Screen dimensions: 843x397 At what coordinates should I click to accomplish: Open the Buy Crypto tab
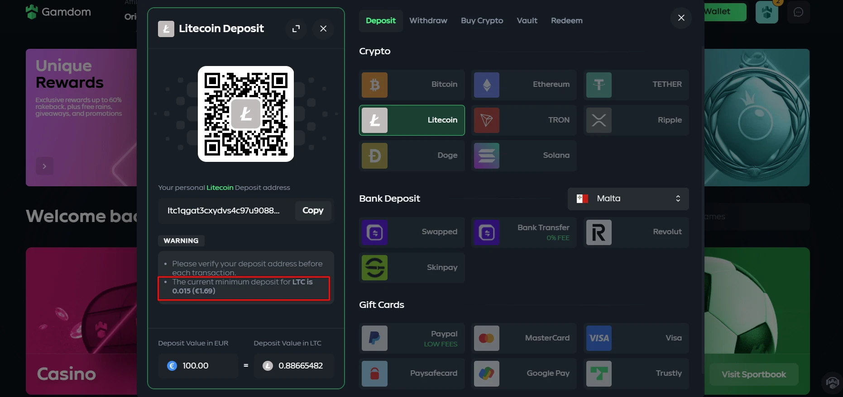point(482,21)
